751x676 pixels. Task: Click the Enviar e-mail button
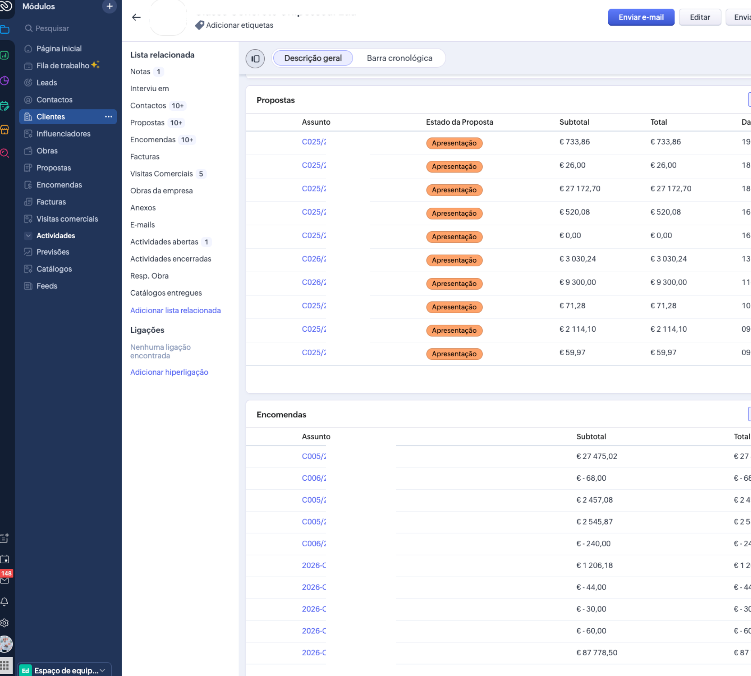click(641, 17)
